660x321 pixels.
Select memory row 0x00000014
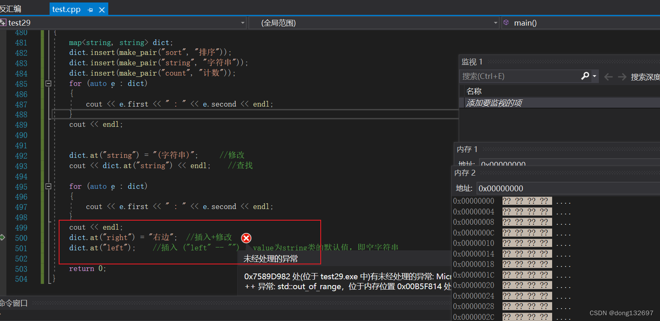[x=512, y=254]
